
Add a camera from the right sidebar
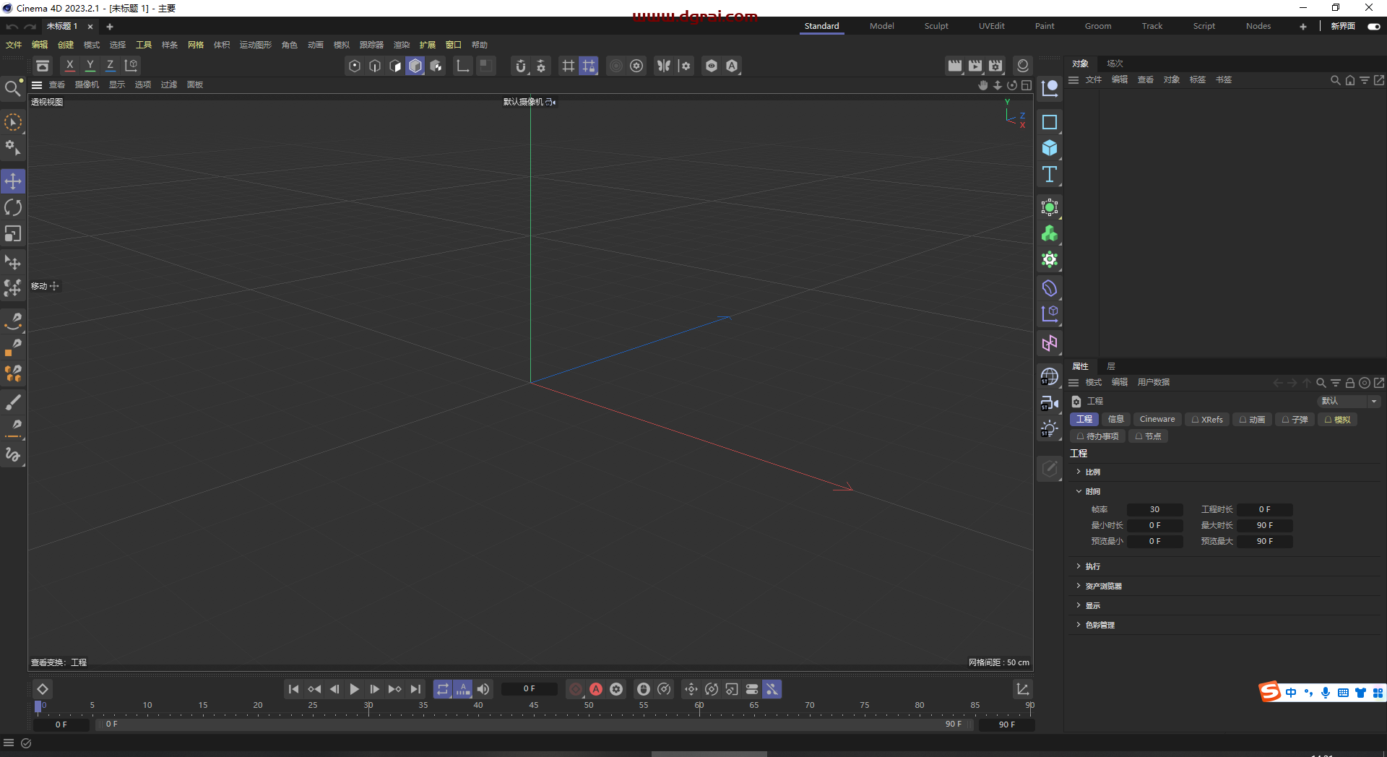pyautogui.click(x=1050, y=403)
